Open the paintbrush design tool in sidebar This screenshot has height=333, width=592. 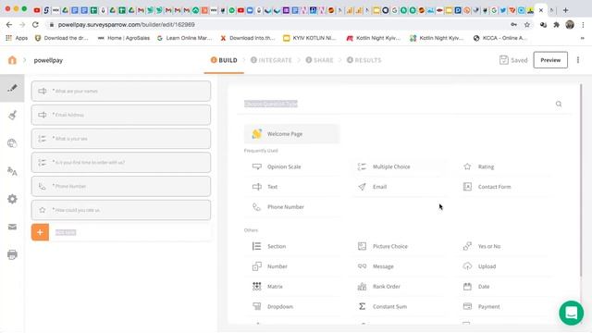12,115
